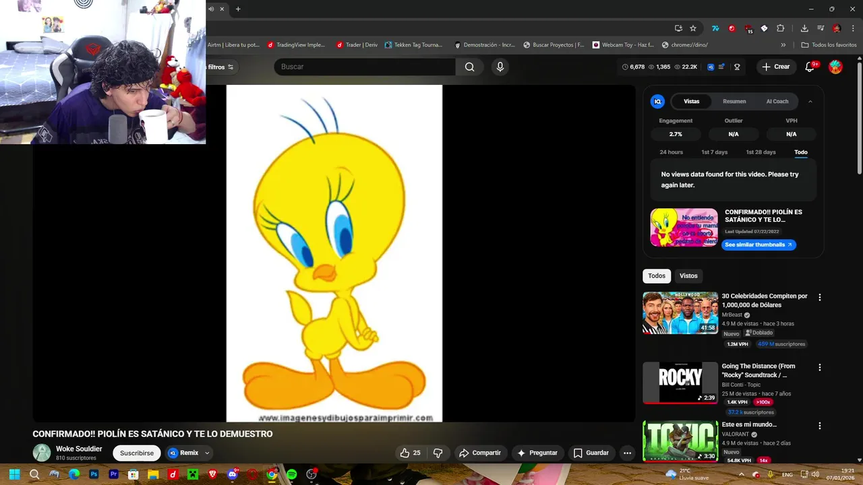Open Premiere Pro from the taskbar

(x=113, y=474)
